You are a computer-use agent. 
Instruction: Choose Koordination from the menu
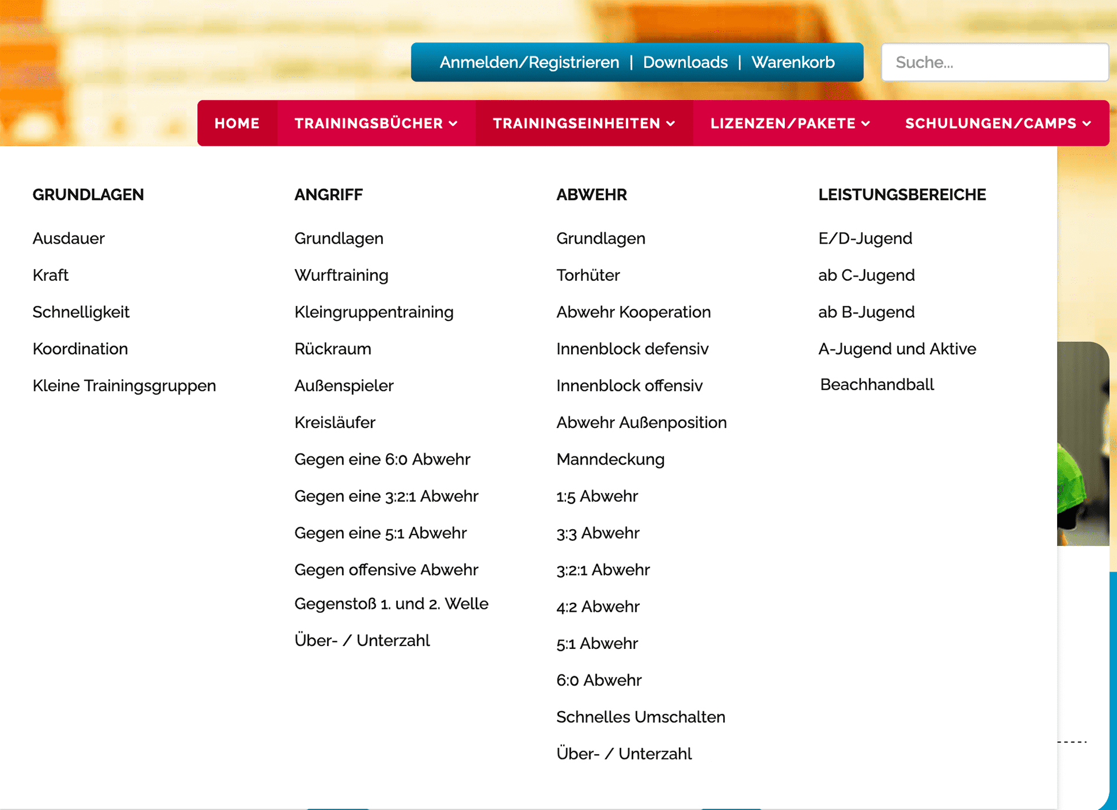point(80,349)
